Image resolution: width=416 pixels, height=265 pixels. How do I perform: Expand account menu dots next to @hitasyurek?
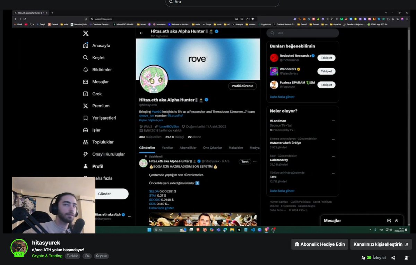[x=130, y=217]
